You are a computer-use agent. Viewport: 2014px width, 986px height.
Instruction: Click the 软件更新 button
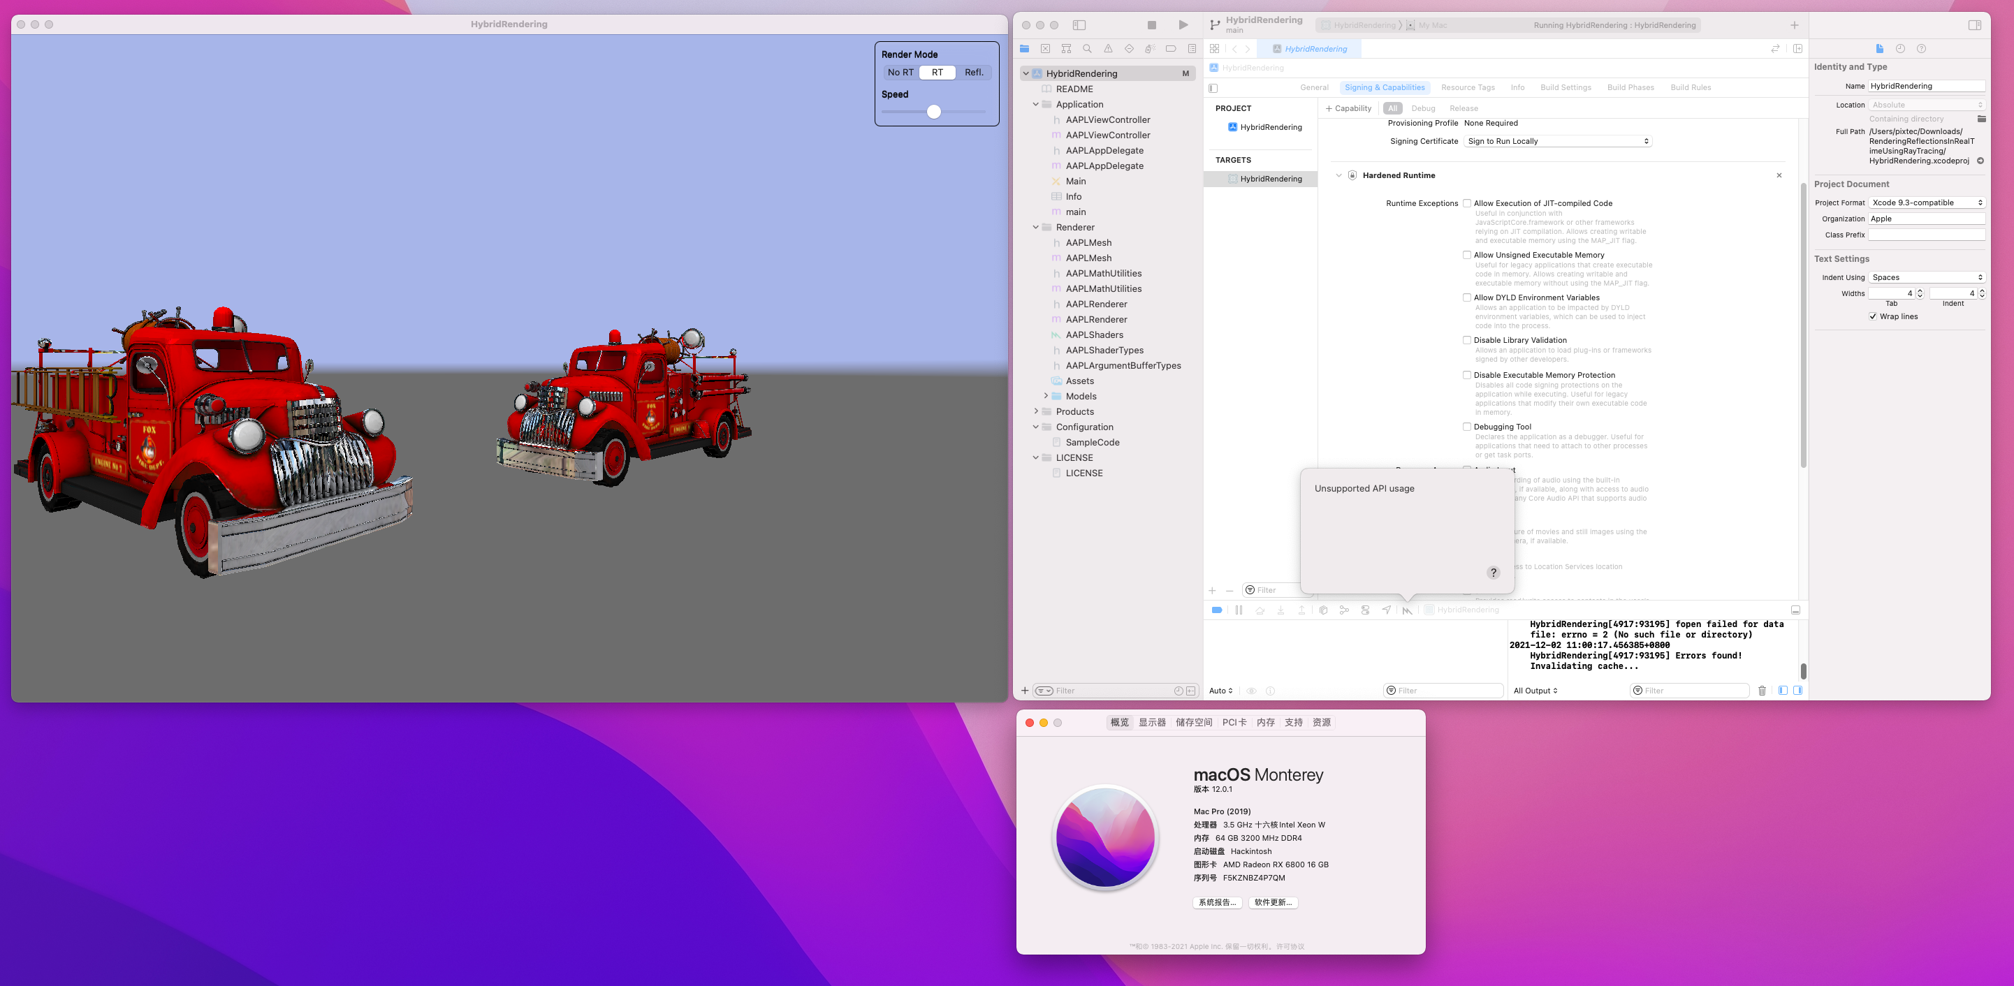[x=1273, y=902]
